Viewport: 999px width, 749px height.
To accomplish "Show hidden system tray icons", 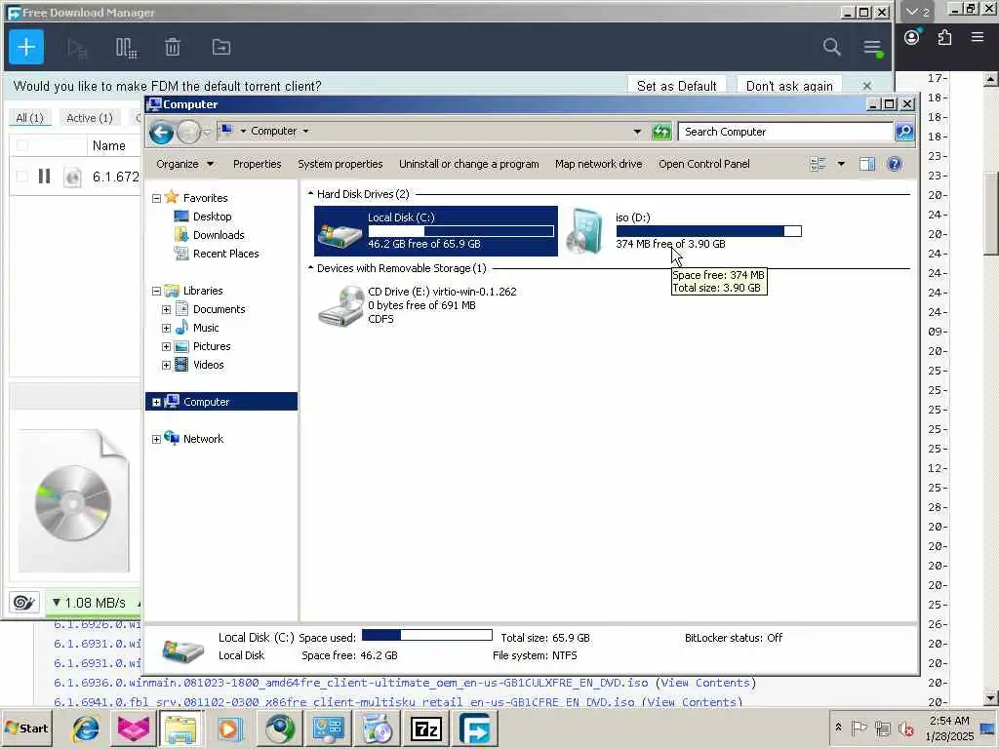I will coord(838,727).
